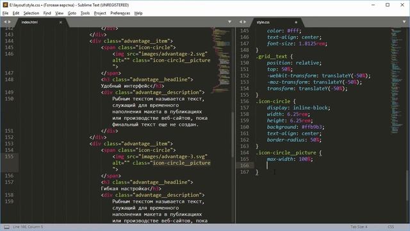Open the Selection menu

pyautogui.click(x=31, y=13)
